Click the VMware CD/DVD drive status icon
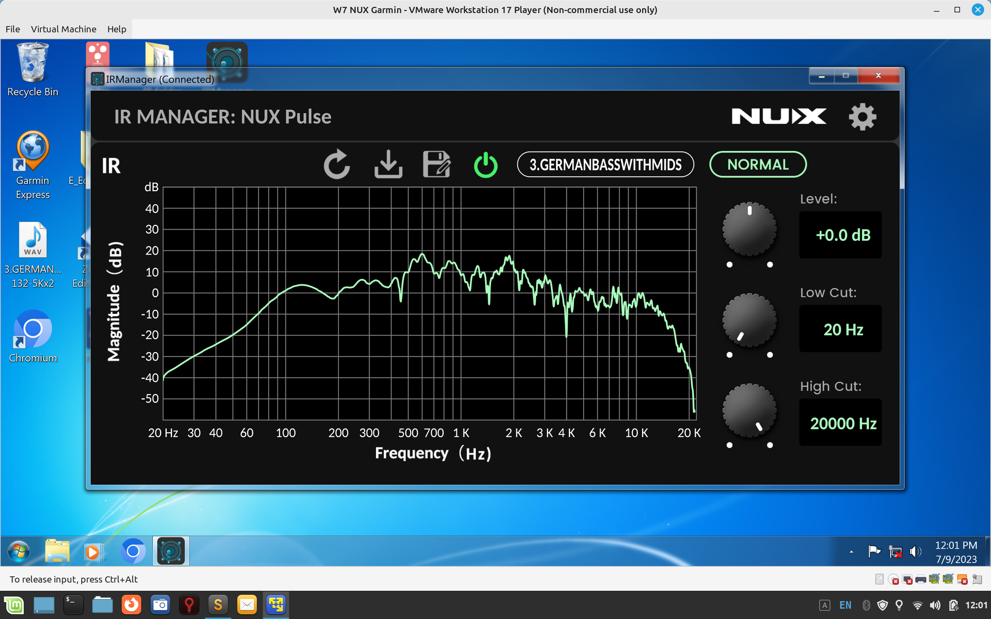 (x=893, y=579)
